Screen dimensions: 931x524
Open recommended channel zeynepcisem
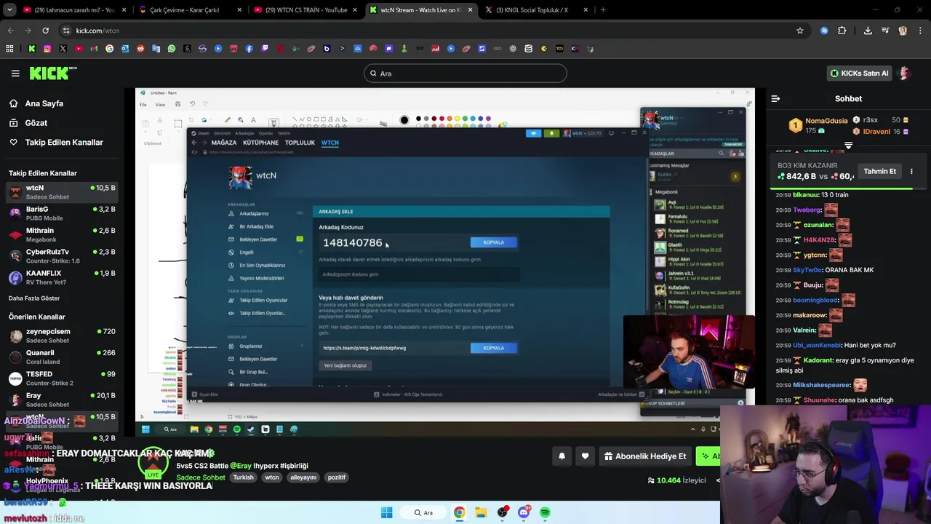coord(61,336)
